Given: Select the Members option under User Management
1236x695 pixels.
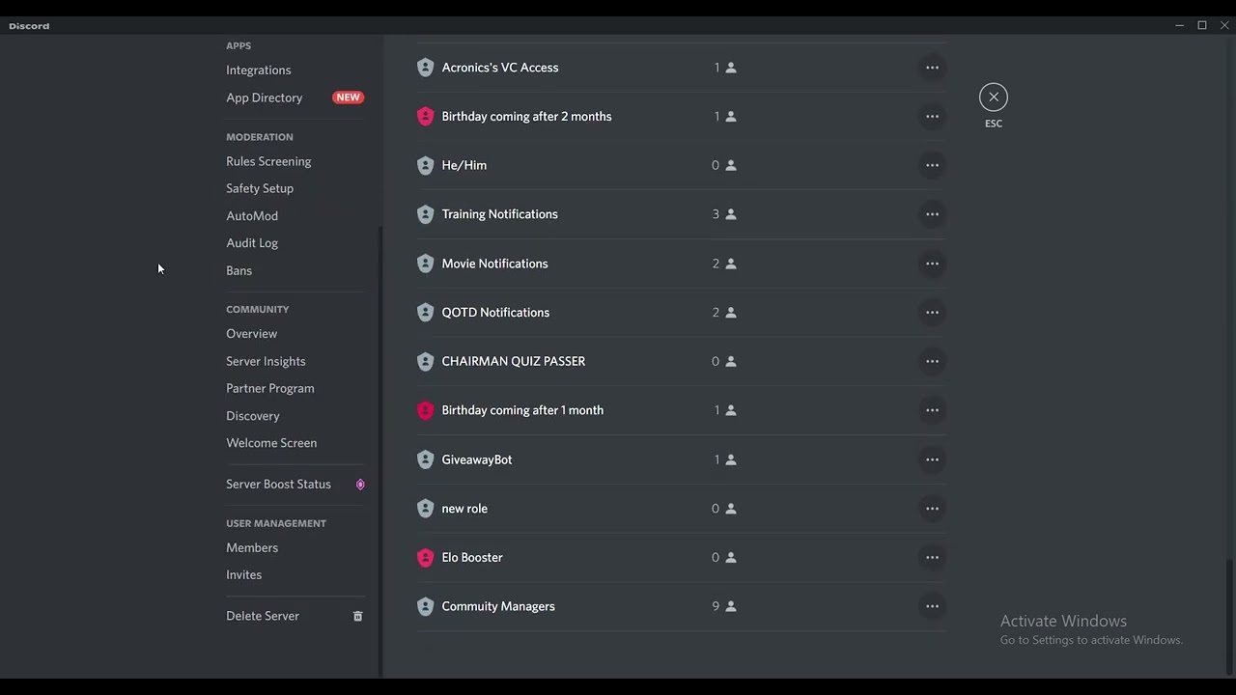Looking at the screenshot, I should click(x=252, y=547).
